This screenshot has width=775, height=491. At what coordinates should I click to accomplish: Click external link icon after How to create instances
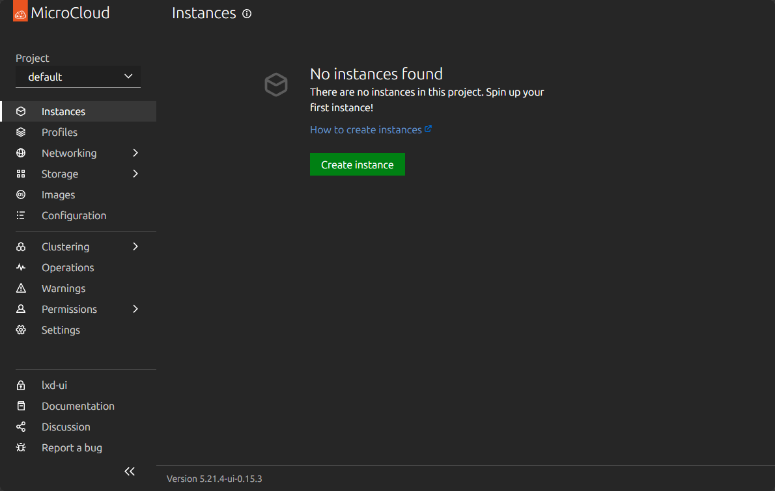pyautogui.click(x=428, y=129)
